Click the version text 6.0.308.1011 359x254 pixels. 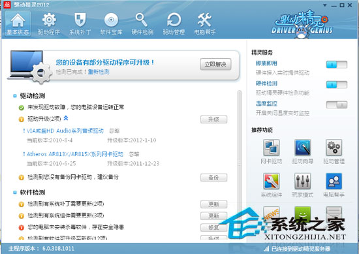tap(58, 249)
